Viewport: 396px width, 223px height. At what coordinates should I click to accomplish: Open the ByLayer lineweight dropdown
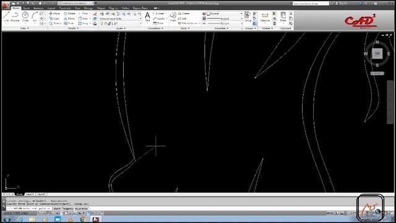coord(225,19)
